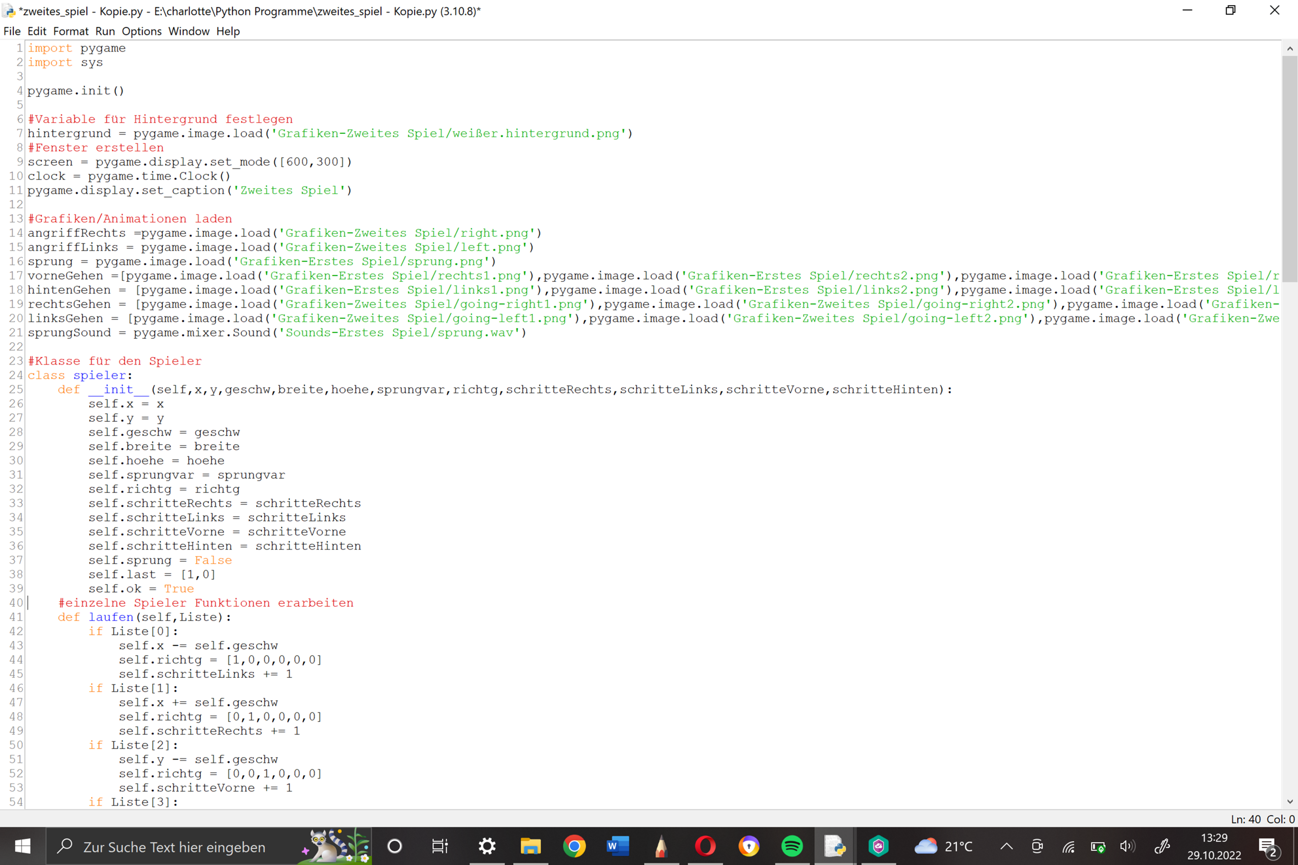1298x865 pixels.
Task: Click the vertical scrollbar down arrow
Action: 1290,802
